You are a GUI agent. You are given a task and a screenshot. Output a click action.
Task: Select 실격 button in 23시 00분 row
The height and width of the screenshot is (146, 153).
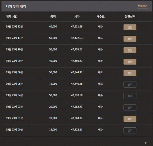(130, 130)
